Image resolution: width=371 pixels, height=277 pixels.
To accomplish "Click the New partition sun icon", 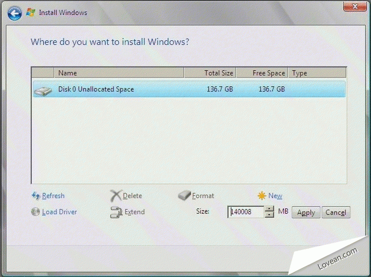I will point(262,196).
